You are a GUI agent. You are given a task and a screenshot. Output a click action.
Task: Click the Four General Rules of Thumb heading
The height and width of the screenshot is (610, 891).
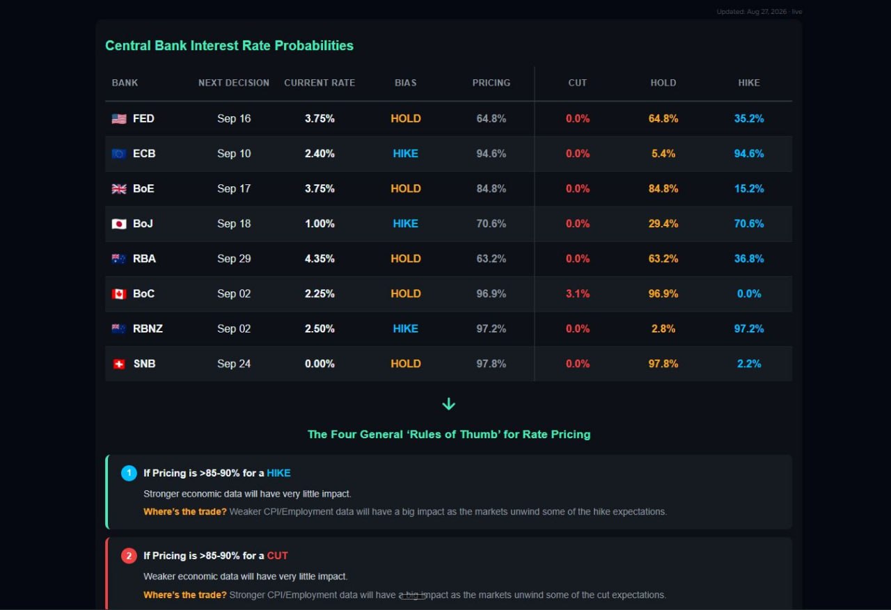coord(449,434)
